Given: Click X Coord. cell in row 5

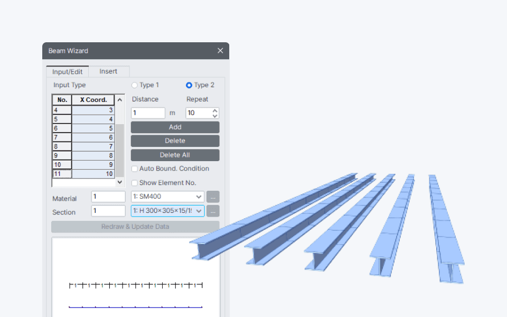Looking at the screenshot, I should pyautogui.click(x=93, y=119).
